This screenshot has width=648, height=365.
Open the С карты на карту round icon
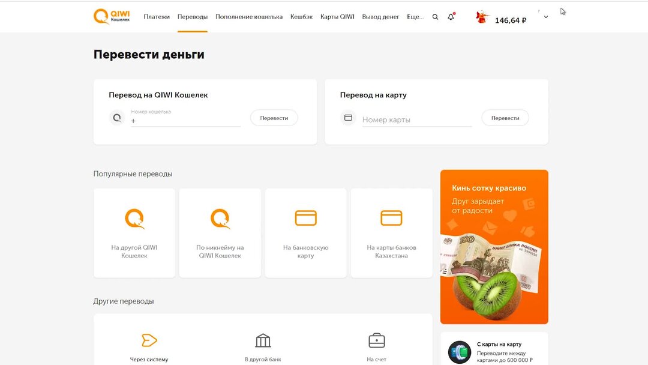tap(460, 352)
